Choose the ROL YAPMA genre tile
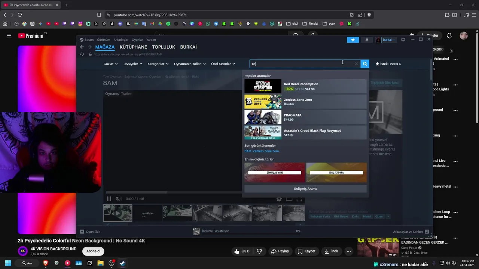The height and width of the screenshot is (269, 479). (x=336, y=172)
